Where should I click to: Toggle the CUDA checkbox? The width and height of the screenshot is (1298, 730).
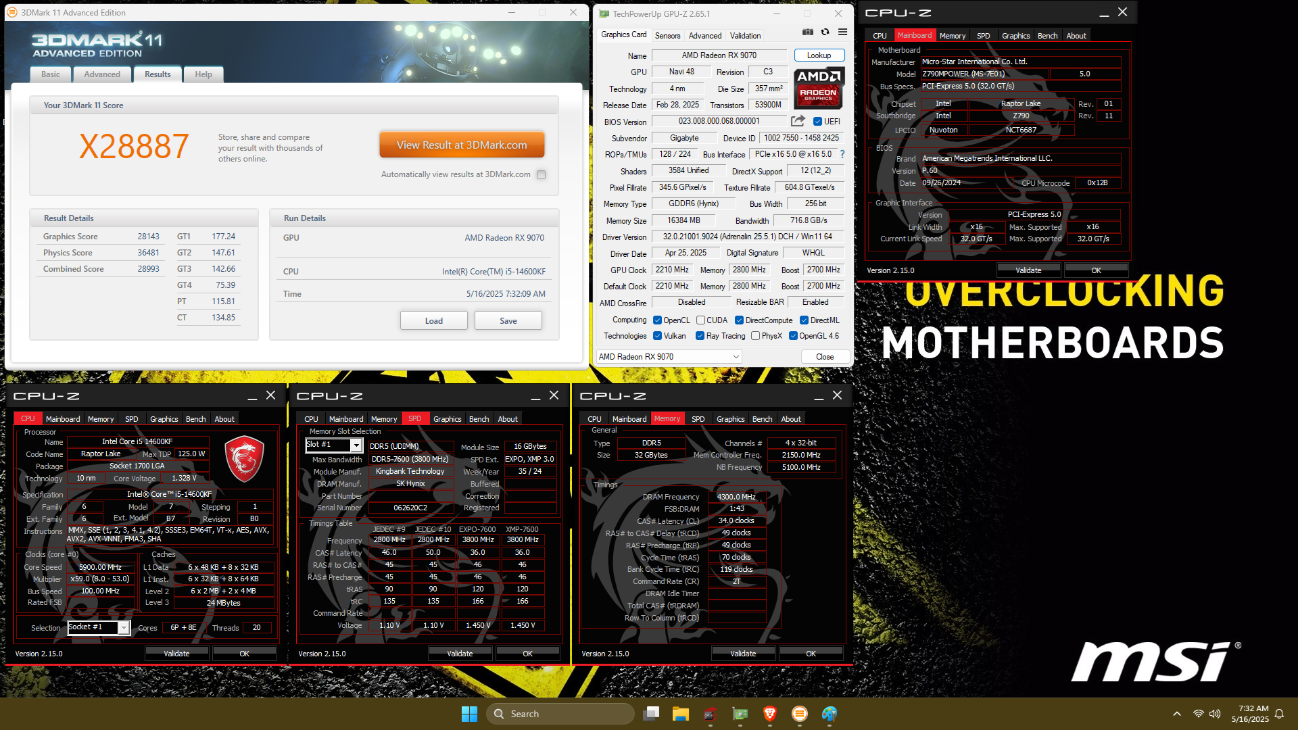tap(701, 320)
